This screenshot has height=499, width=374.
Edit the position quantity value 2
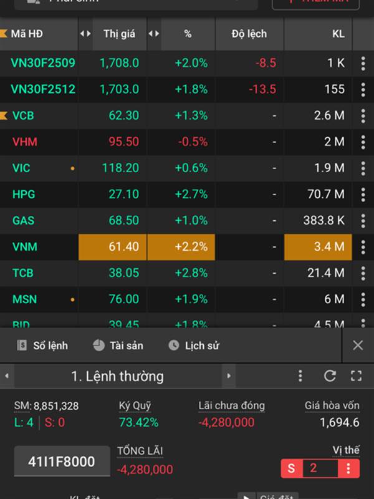(320, 468)
